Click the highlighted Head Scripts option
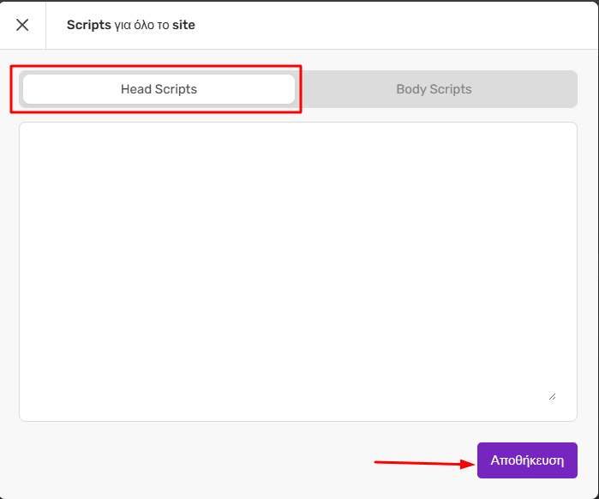This screenshot has height=499, width=599. click(159, 89)
